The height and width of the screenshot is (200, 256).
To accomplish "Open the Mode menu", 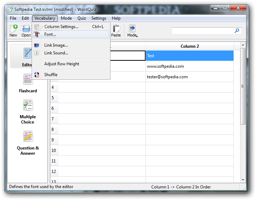I will [66, 18].
